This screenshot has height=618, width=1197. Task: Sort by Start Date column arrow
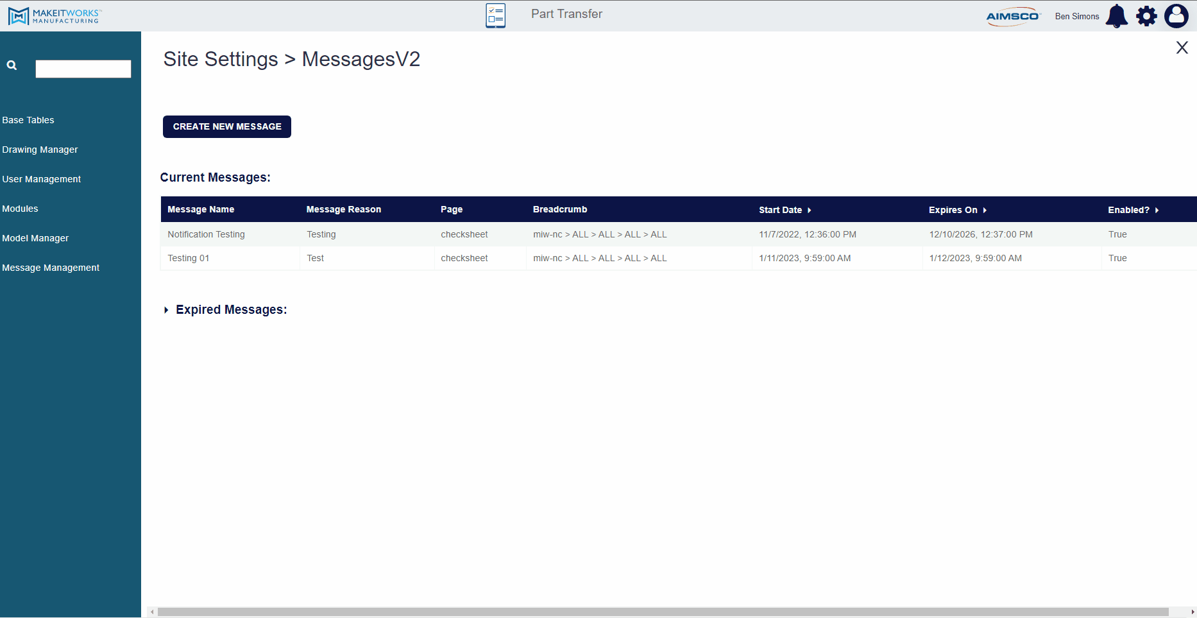point(810,210)
